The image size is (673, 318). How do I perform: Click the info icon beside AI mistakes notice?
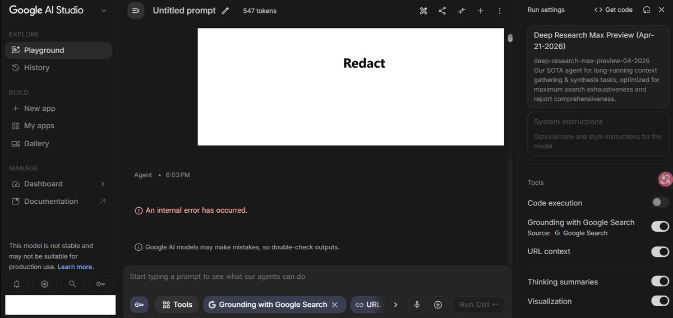(138, 247)
